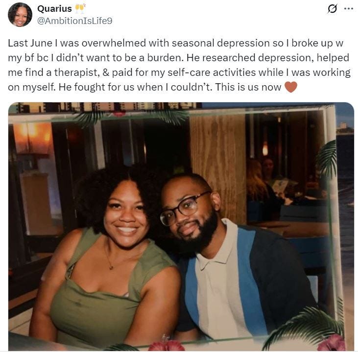This screenshot has height=352, width=358.
Task: Click the Quarius display name
Action: pos(54,9)
